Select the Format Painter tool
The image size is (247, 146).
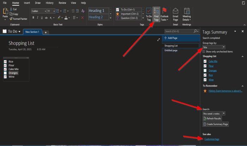coord(18,19)
